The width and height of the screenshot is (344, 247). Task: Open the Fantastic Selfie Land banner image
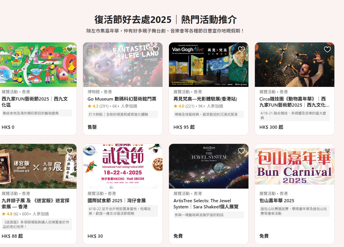pyautogui.click(x=123, y=65)
